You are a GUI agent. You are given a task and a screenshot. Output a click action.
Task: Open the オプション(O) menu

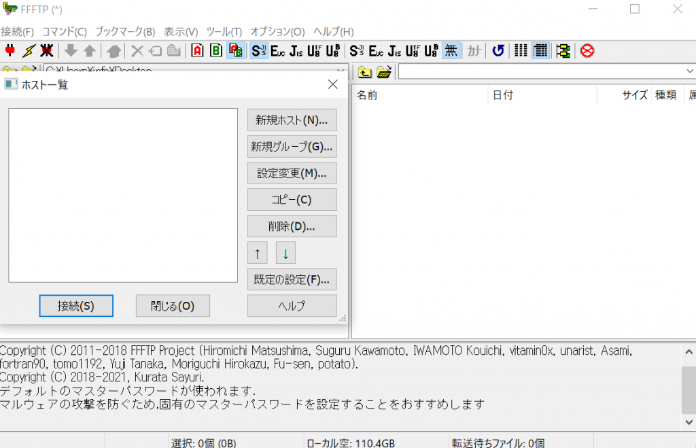tap(278, 32)
